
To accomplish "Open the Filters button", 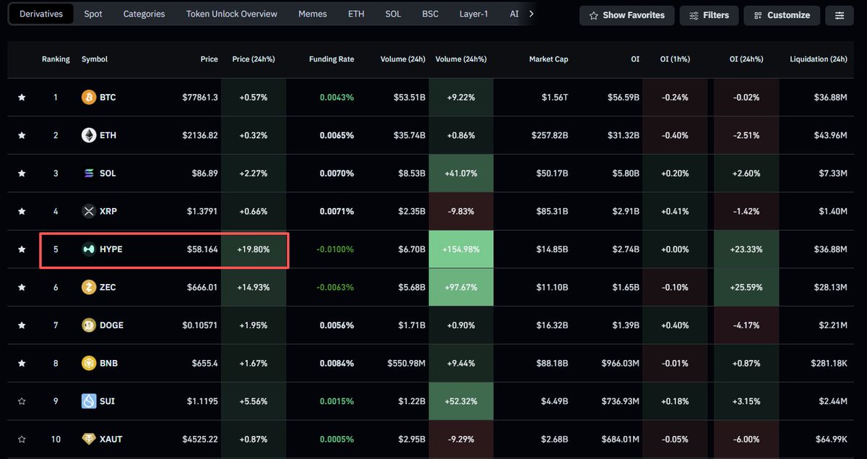I will tap(709, 15).
